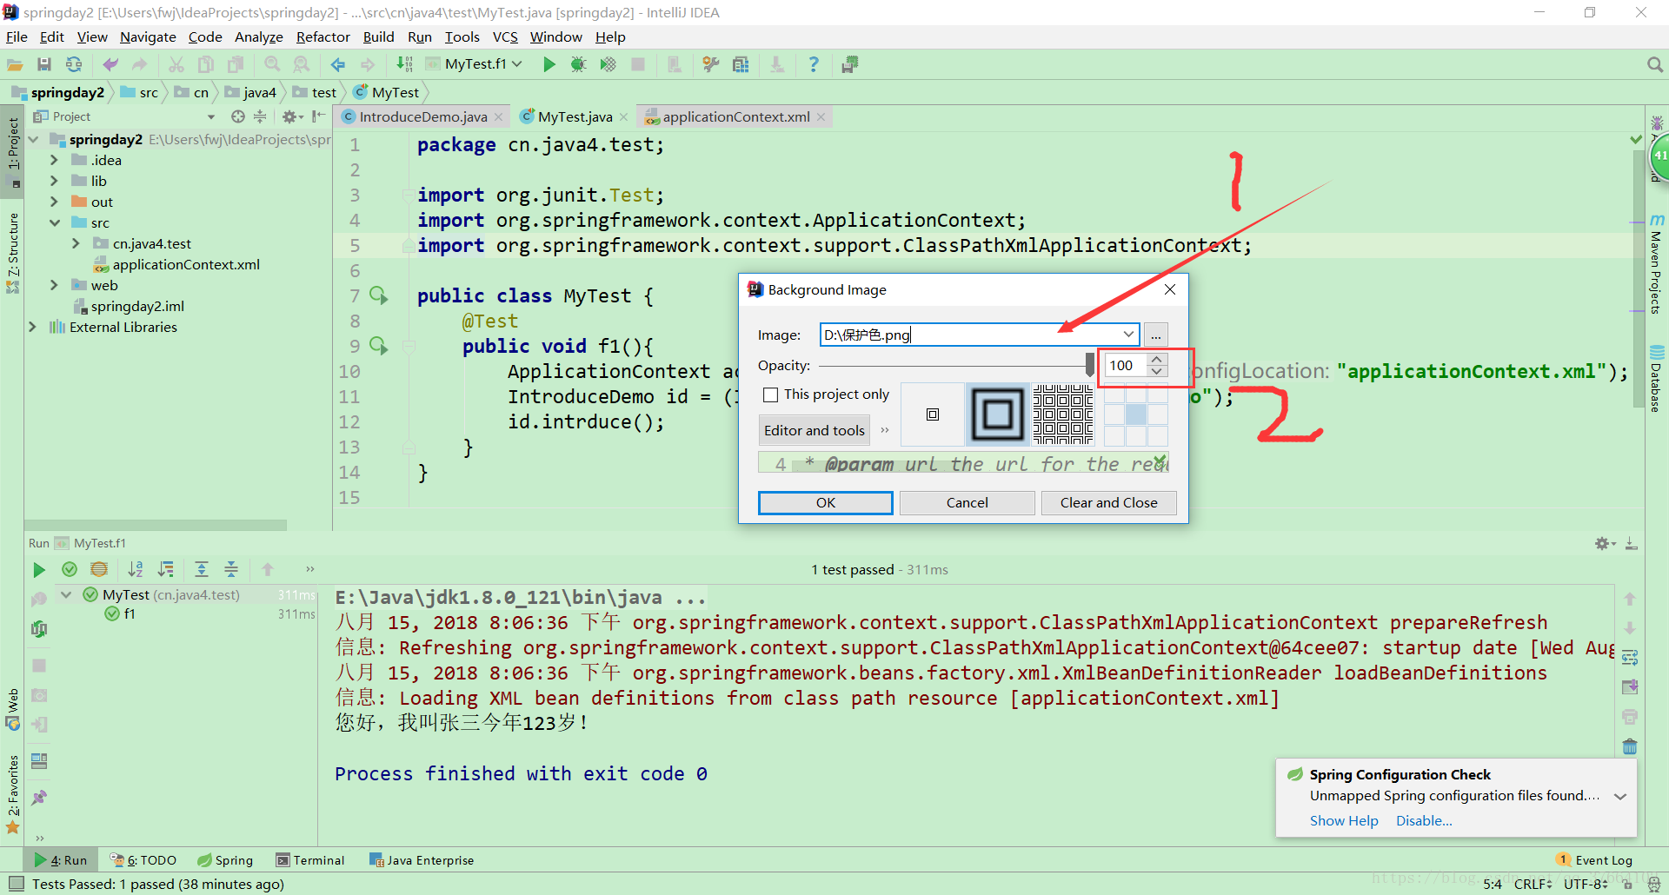Open Project Structure toolbar icon
Viewport: 1669px width, 895px height.
pos(741,64)
